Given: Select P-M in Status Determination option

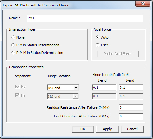Looking at the screenshot, I should pos(13,45).
